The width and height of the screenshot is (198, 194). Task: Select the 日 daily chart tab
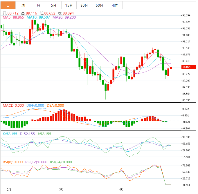[x=8, y=6]
